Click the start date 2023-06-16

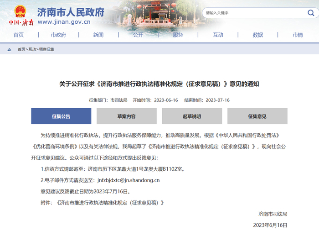click(x=166, y=100)
